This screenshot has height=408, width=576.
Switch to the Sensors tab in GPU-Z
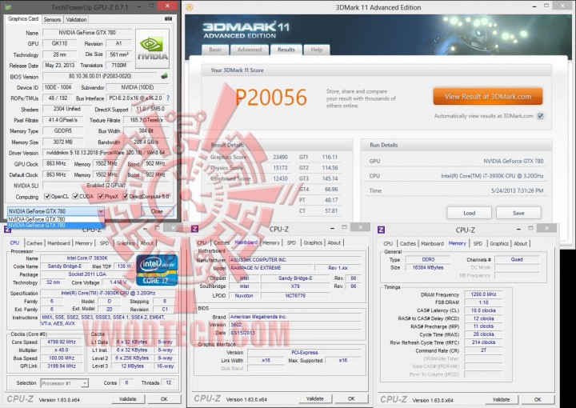click(52, 19)
